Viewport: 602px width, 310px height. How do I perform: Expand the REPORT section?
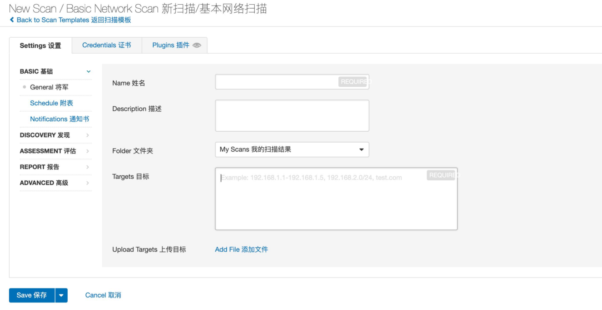click(55, 167)
